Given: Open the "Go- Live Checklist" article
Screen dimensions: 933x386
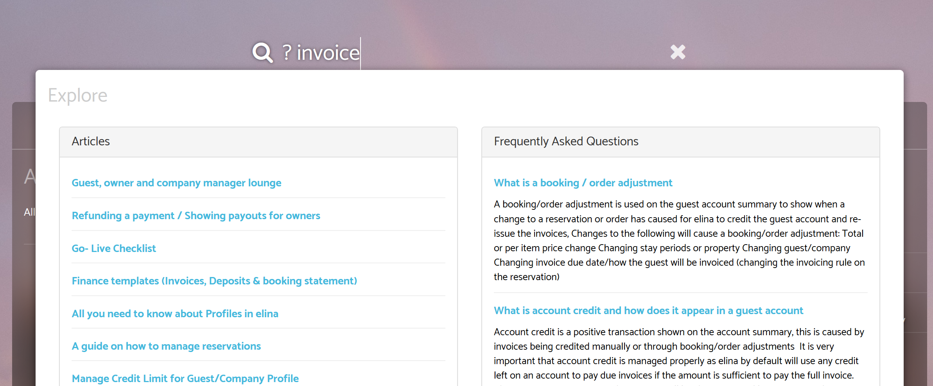Looking at the screenshot, I should pyautogui.click(x=114, y=248).
